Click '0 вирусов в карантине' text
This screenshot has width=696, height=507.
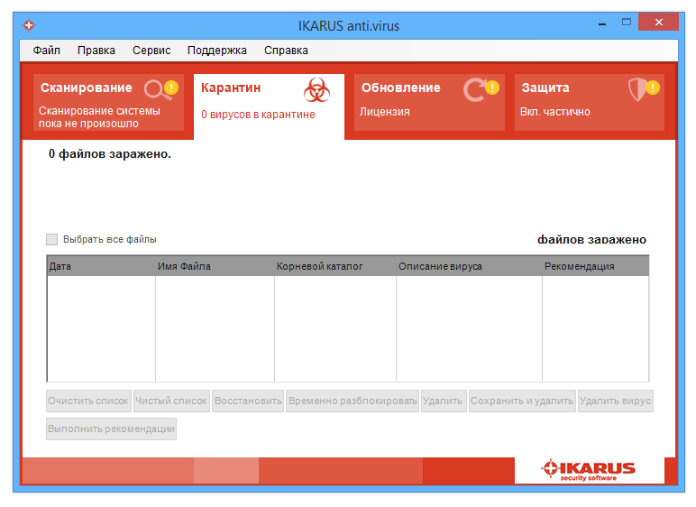[x=258, y=115]
